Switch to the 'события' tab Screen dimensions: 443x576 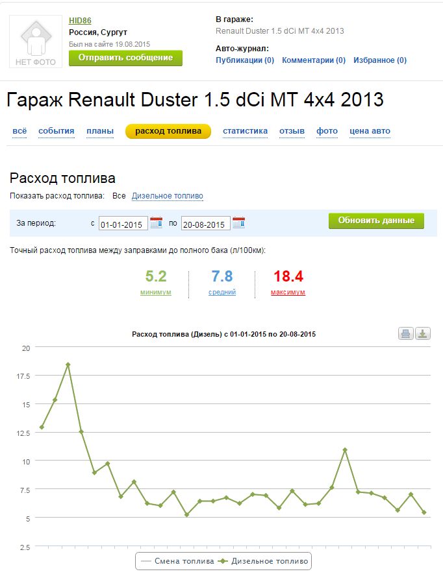[x=57, y=131]
